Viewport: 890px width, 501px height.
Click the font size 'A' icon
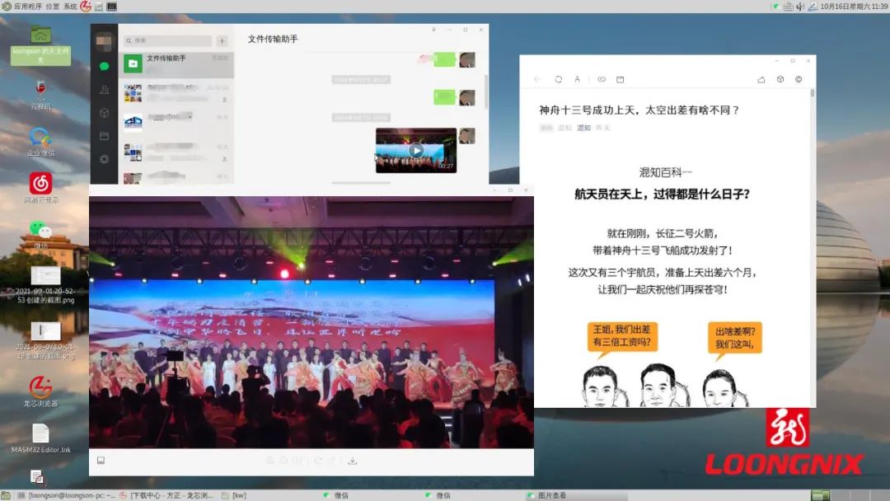578,80
